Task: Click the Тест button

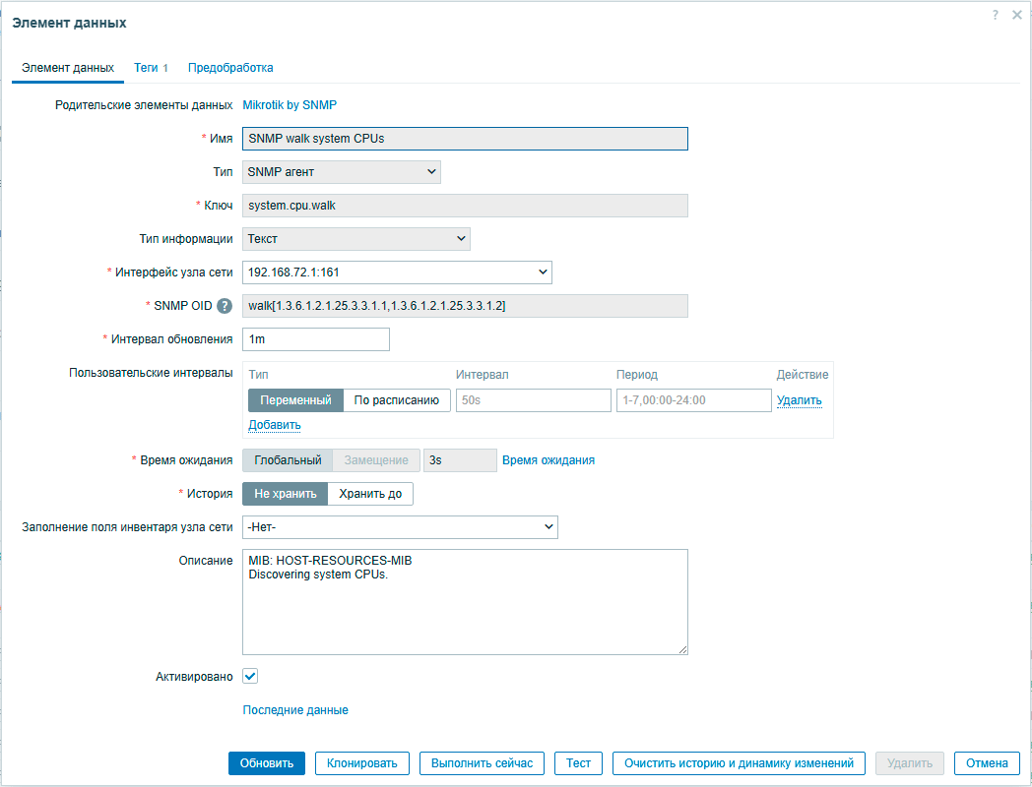Action: tap(578, 763)
